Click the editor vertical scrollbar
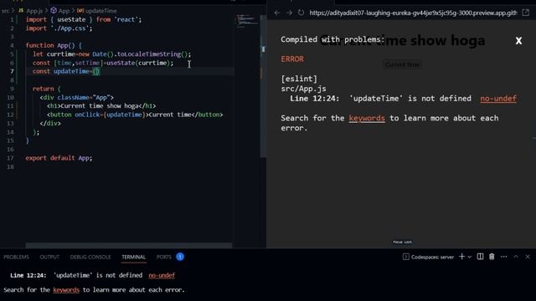 pyautogui.click(x=263, y=85)
